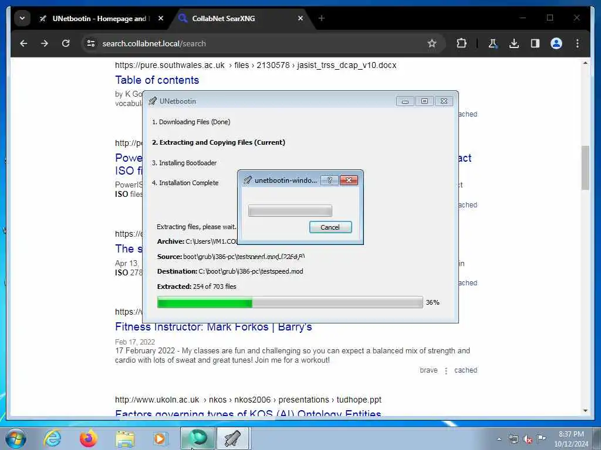Viewport: 601px width, 450px height.
Task: Reload the current search page
Action: pyautogui.click(x=66, y=43)
